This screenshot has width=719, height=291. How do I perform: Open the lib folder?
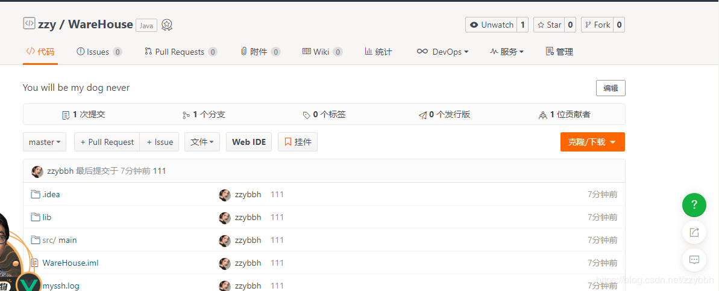click(47, 217)
